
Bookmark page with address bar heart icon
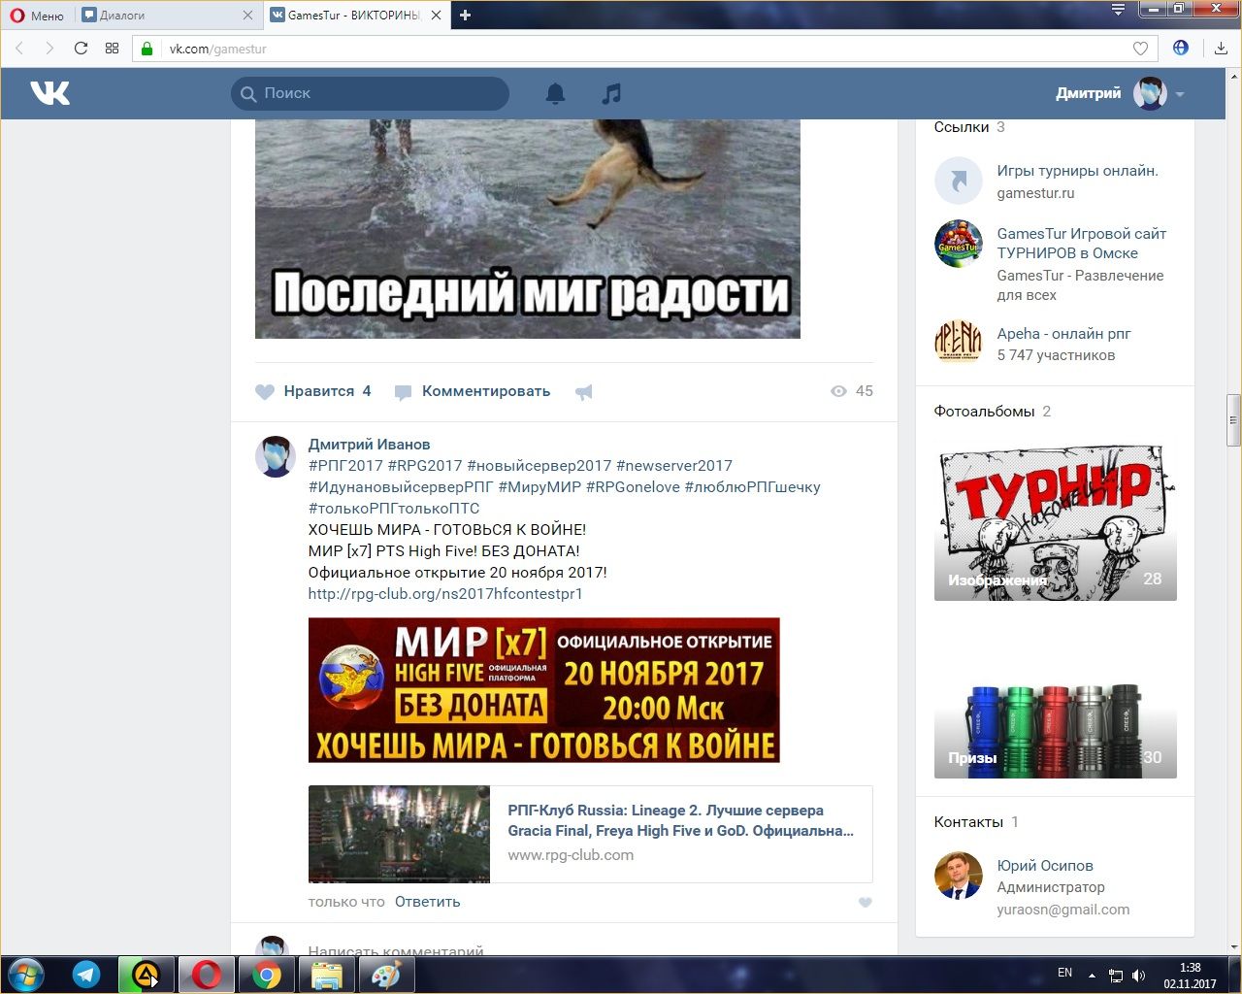(1140, 49)
